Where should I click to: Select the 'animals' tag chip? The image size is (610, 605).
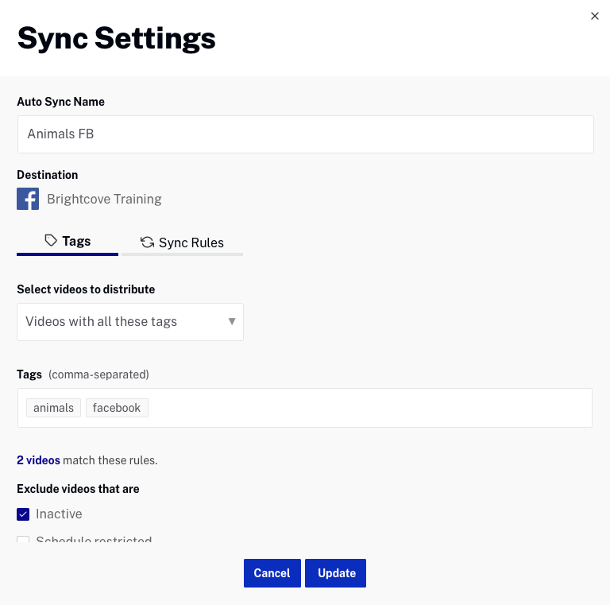point(53,408)
